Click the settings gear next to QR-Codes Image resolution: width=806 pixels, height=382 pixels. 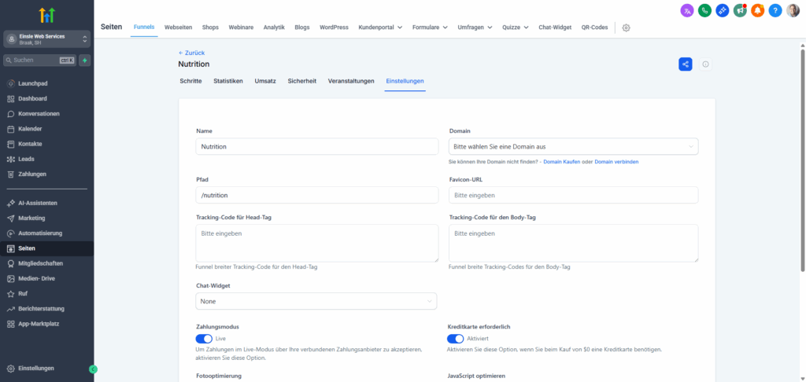coord(627,28)
